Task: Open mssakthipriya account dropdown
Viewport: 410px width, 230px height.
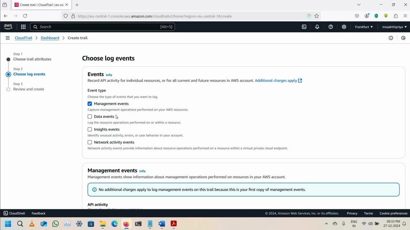Action: pyautogui.click(x=394, y=27)
